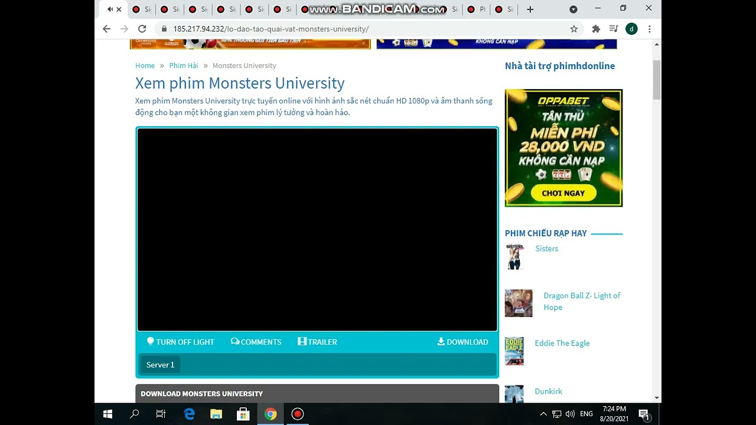Play the Trailer button

317,342
